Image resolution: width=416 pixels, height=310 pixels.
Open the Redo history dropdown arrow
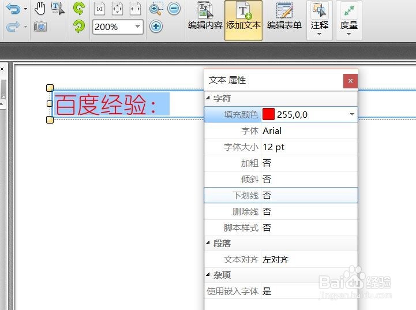coord(26,27)
